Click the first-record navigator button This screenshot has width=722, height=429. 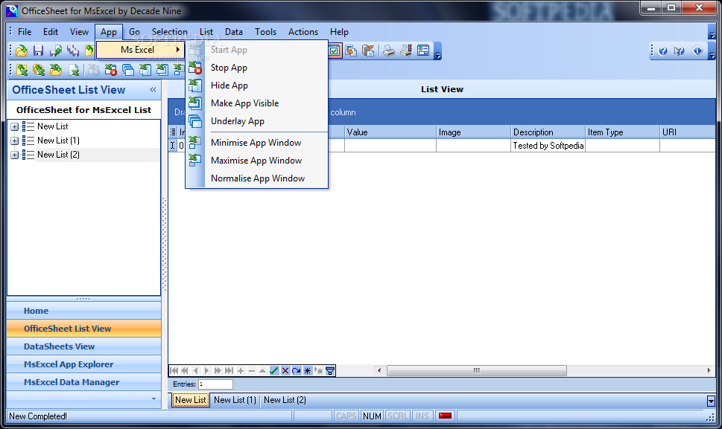click(x=174, y=371)
